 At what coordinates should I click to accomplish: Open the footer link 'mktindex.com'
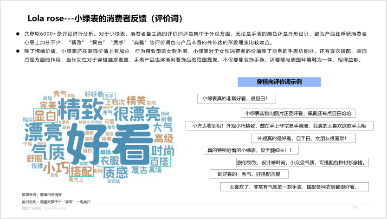click(55, 208)
